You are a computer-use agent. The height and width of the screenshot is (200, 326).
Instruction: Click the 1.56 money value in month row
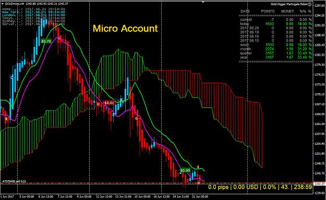(x=289, y=49)
